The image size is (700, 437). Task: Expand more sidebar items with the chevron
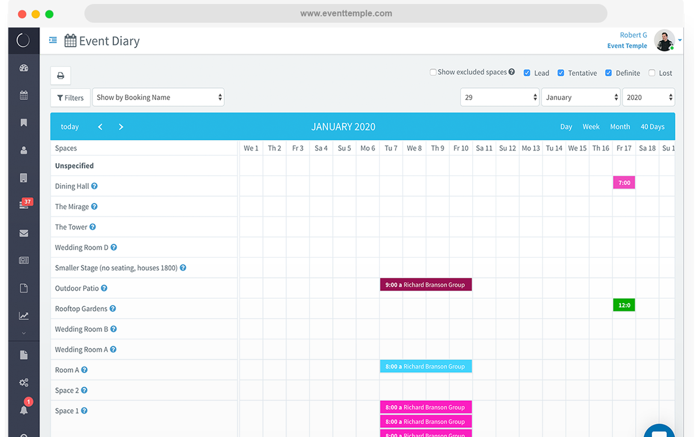24,334
